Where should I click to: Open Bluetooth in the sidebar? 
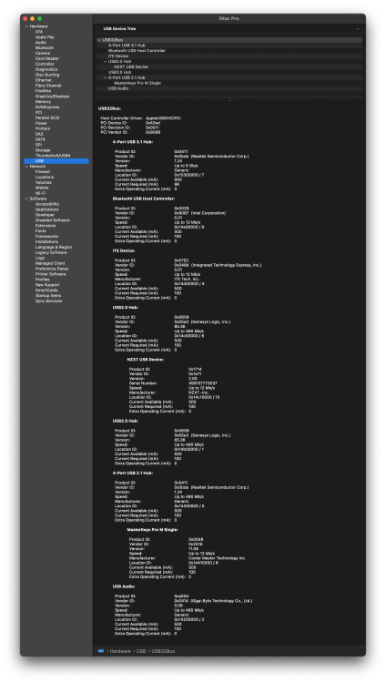point(45,48)
